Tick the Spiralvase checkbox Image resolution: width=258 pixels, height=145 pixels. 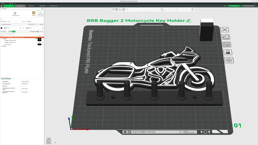21,86
